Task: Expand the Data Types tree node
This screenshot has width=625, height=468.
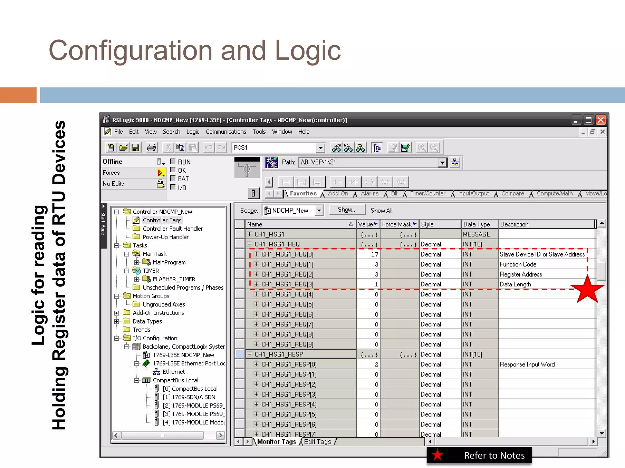Action: 117,321
